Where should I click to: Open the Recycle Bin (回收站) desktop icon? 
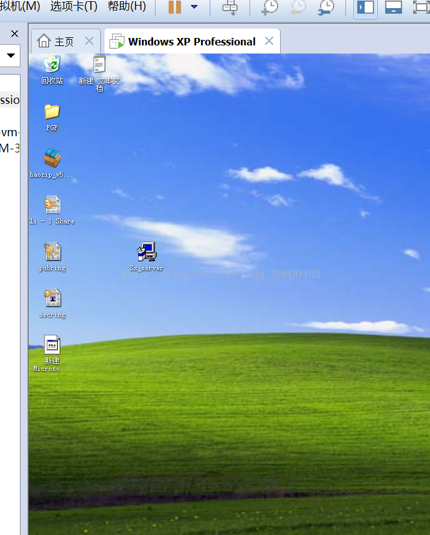point(52,65)
